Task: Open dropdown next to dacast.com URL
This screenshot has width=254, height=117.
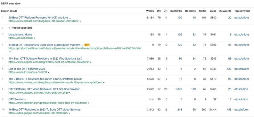Action: click(80, 21)
